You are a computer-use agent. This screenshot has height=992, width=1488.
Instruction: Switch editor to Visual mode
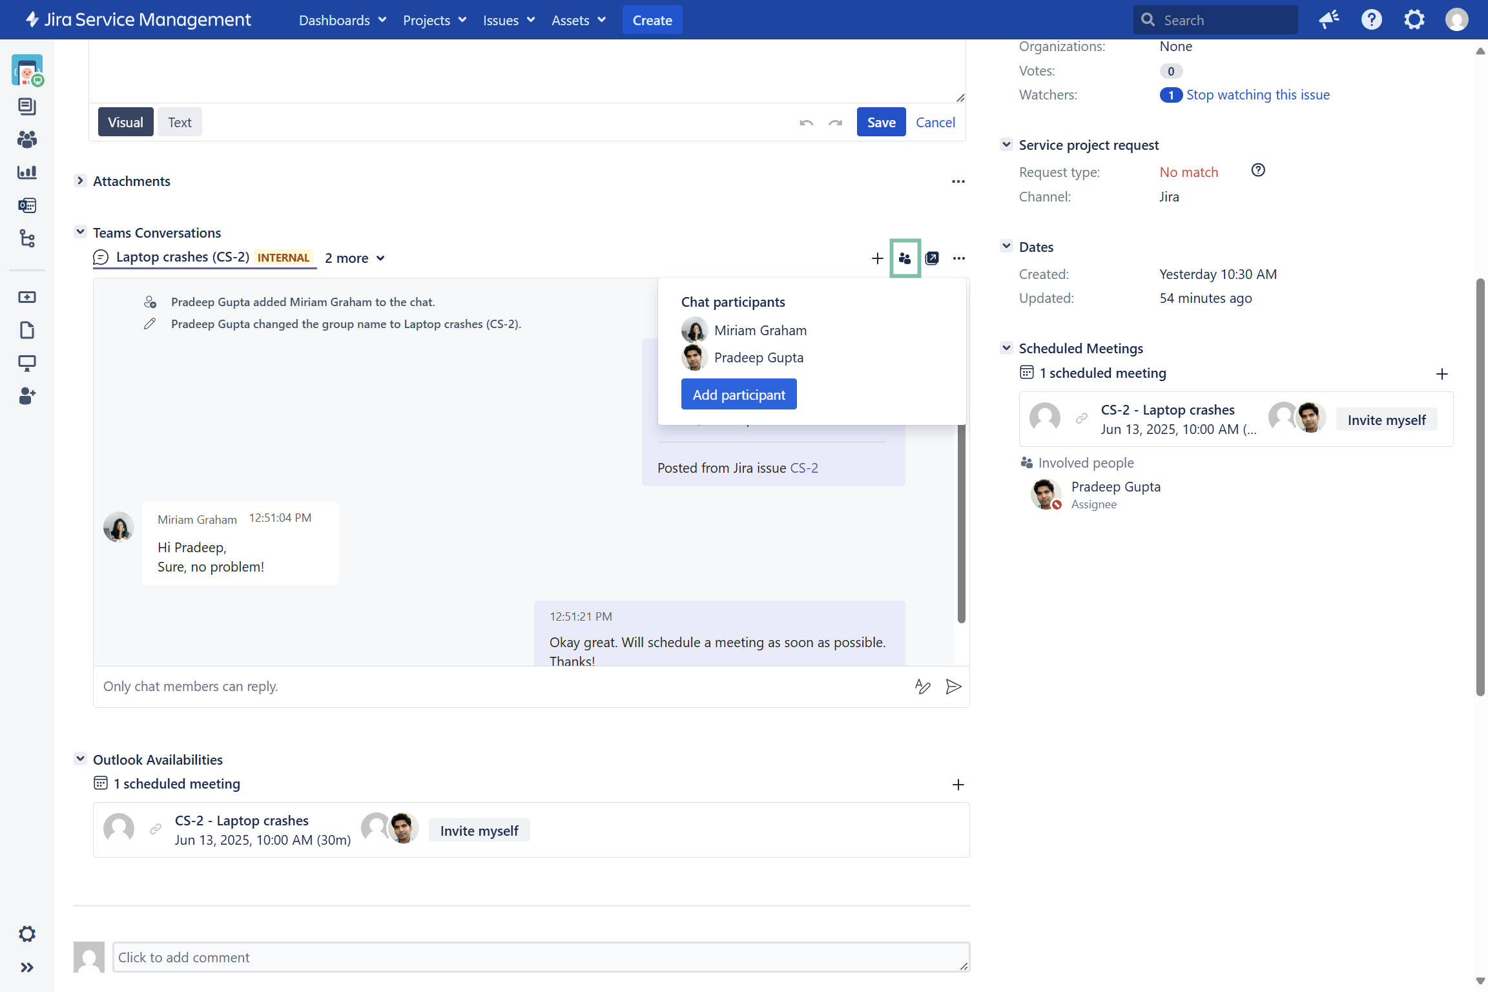125,122
